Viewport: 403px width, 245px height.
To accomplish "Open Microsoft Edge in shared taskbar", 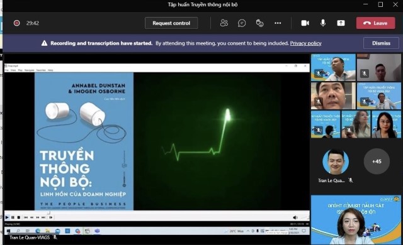I will coord(38,231).
